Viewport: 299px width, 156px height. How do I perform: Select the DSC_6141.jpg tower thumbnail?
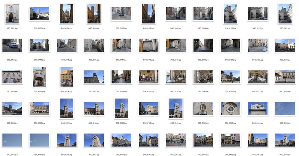pos(175,108)
